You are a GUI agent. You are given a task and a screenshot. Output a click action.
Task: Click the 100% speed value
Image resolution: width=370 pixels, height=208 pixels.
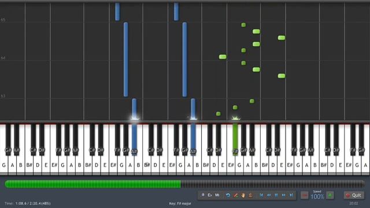click(x=317, y=196)
